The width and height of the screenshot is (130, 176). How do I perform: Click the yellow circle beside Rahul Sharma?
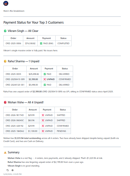(x=5, y=61)
